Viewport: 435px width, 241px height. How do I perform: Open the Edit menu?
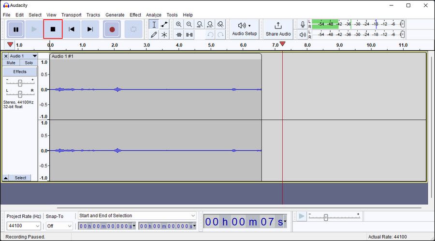point(19,14)
